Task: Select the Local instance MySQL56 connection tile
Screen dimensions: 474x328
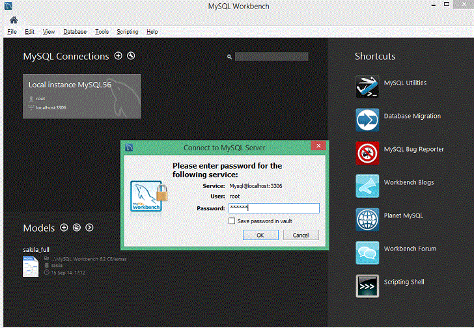Action: [x=81, y=96]
